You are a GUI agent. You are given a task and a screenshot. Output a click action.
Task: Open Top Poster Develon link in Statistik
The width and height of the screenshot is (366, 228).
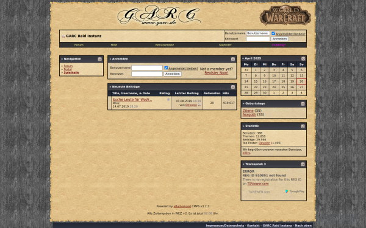264,143
